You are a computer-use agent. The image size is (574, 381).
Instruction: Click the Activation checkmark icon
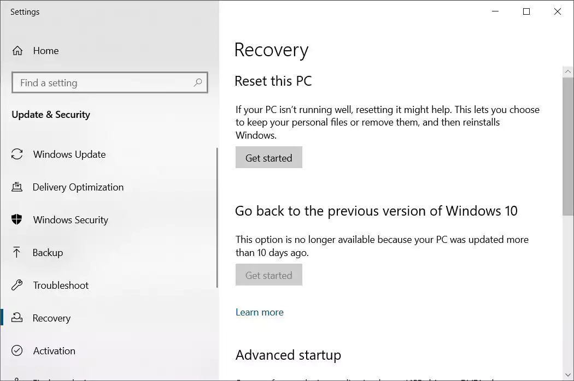(x=17, y=350)
